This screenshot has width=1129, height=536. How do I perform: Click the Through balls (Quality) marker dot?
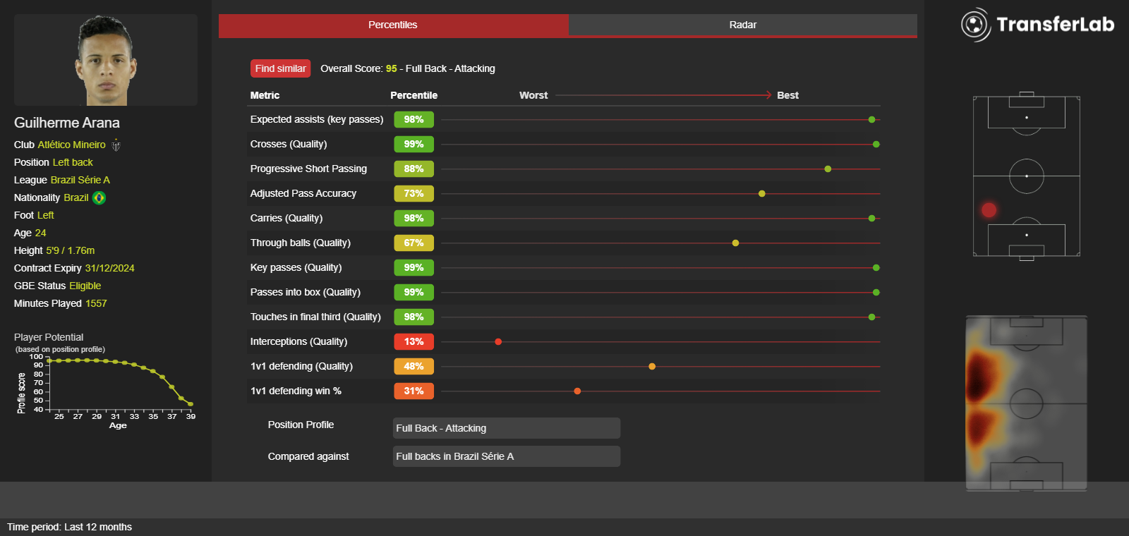click(735, 243)
